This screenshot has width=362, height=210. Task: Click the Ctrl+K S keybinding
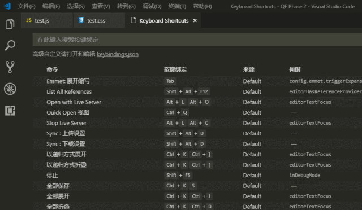[181, 186]
